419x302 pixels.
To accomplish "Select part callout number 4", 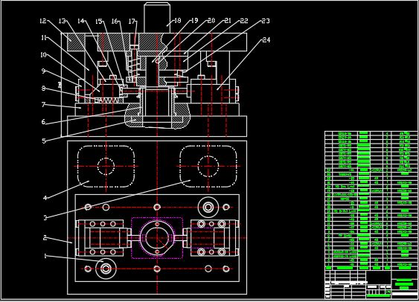I will click(x=45, y=198).
